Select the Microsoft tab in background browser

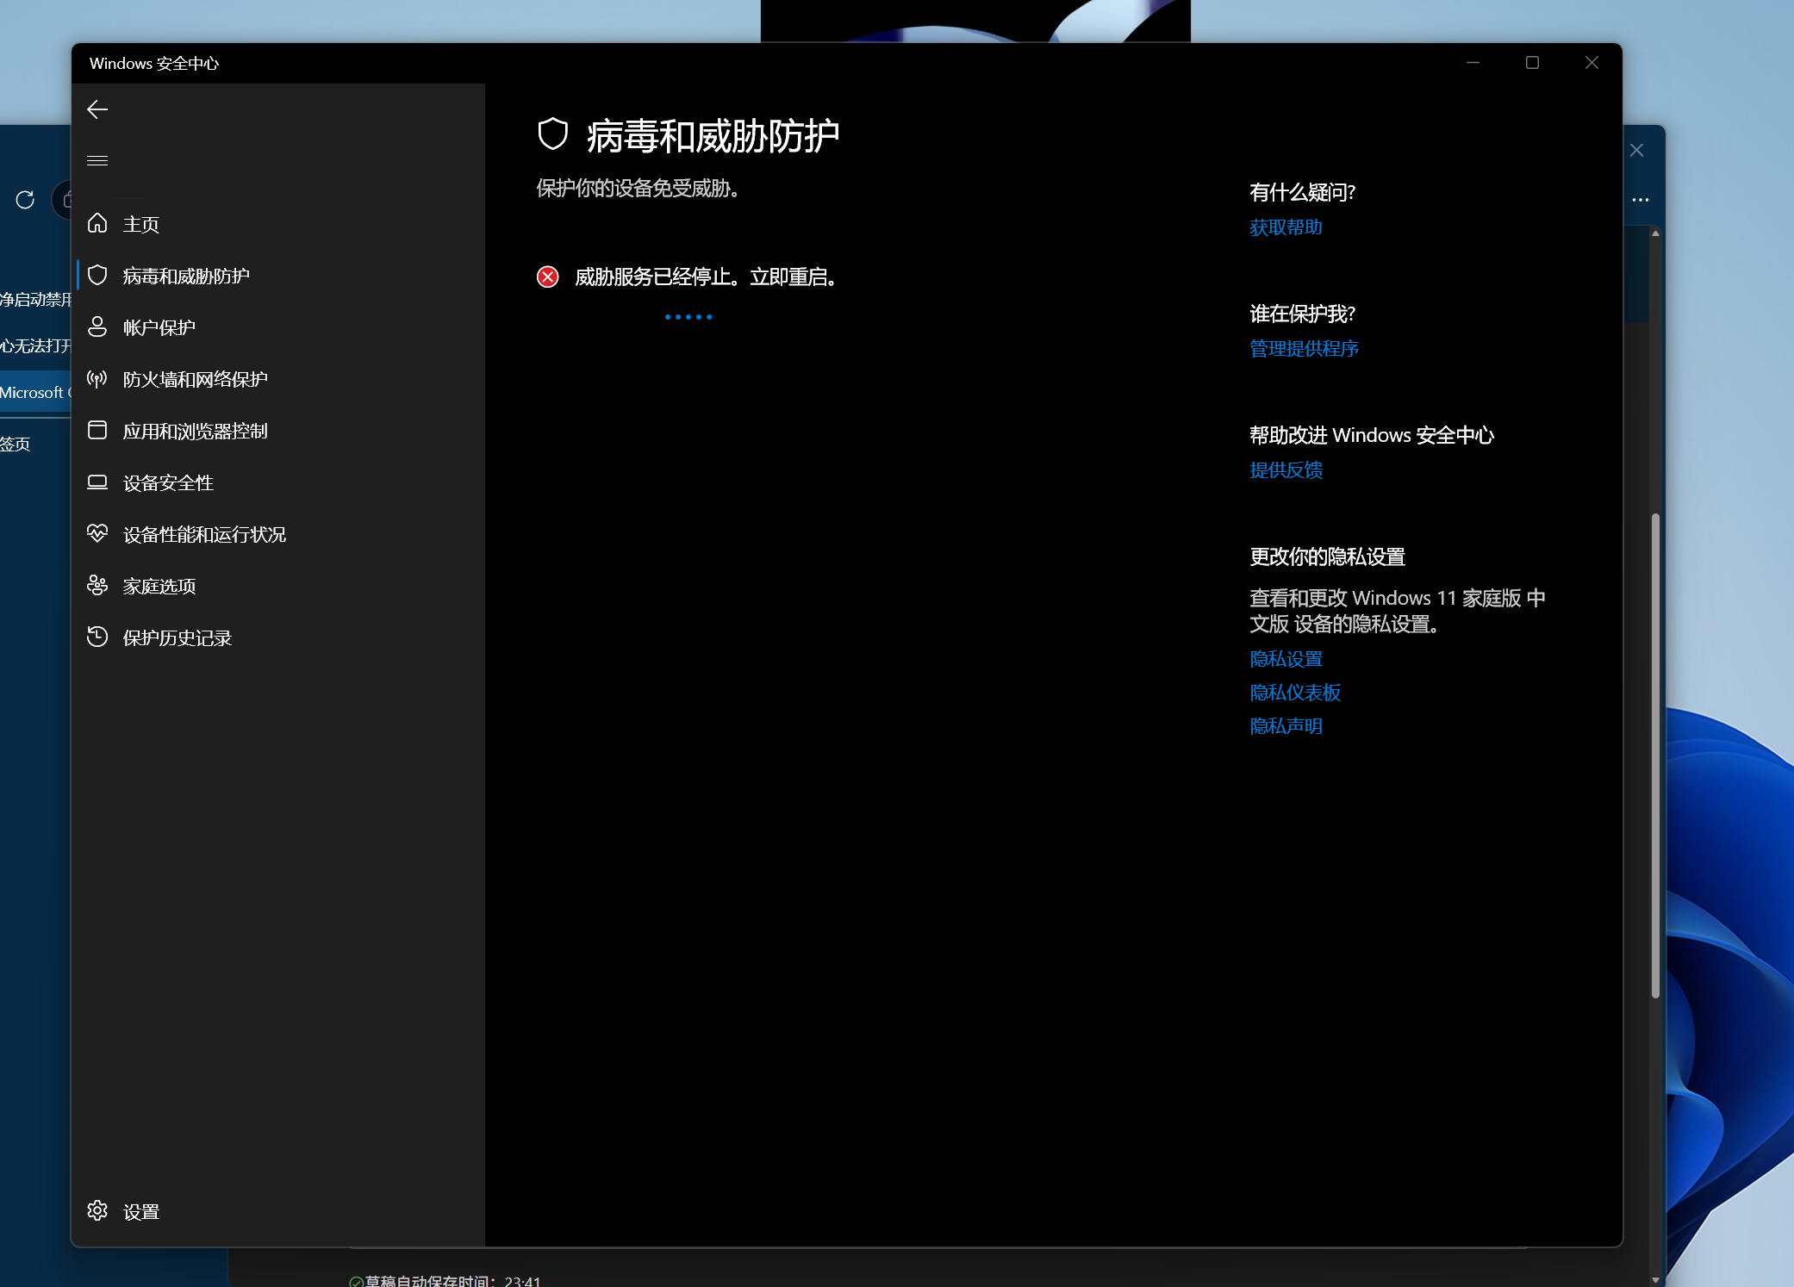coord(35,393)
